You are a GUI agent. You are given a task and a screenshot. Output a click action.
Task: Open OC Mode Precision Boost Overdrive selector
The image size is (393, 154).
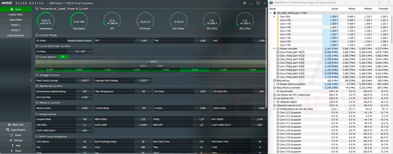[80, 41]
